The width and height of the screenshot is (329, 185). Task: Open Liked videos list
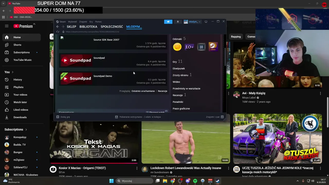(22, 110)
